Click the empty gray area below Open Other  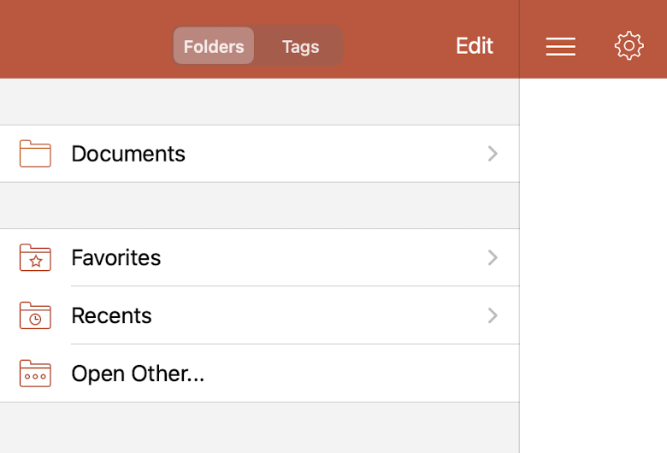pyautogui.click(x=257, y=427)
